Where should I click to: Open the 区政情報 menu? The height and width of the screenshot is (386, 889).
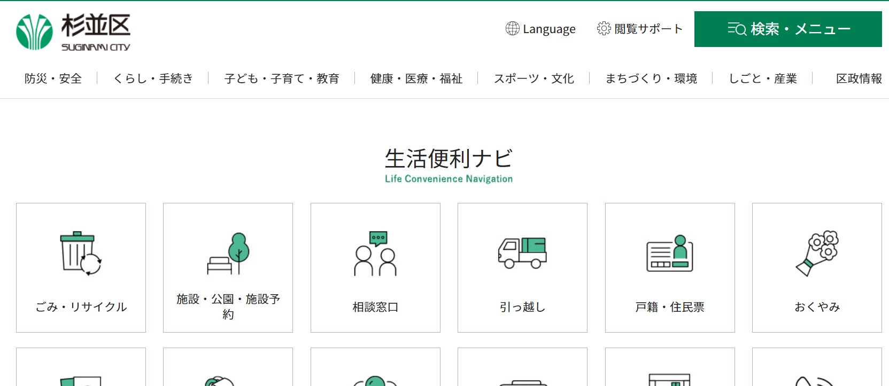coord(859,78)
